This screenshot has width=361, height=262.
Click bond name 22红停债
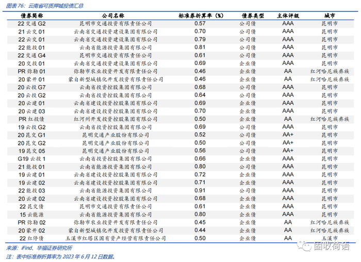click(32, 238)
